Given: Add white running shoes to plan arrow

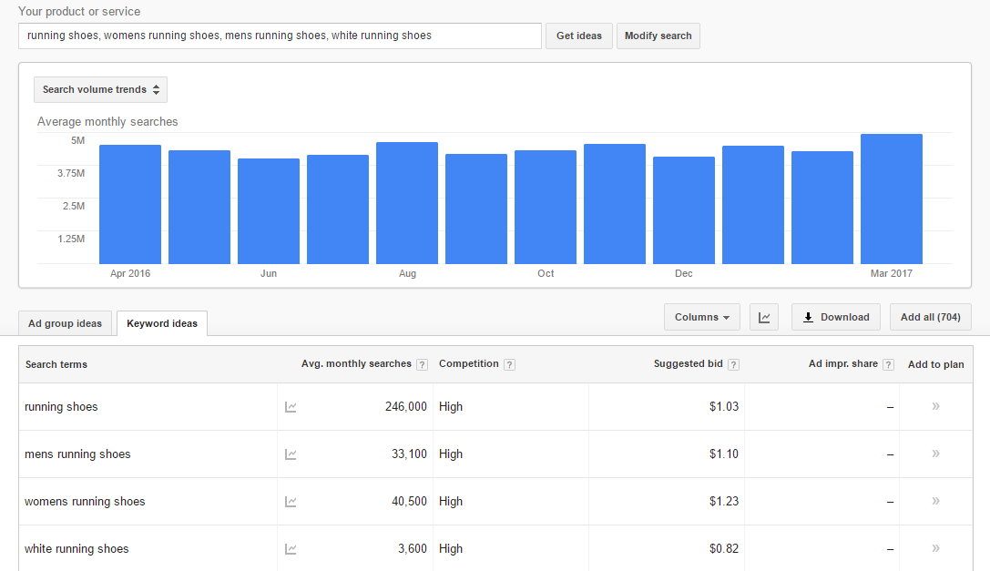Looking at the screenshot, I should [x=935, y=548].
